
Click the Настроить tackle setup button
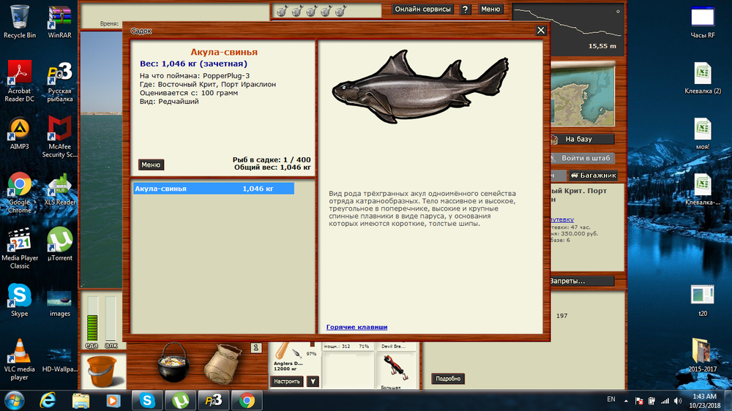click(x=287, y=381)
